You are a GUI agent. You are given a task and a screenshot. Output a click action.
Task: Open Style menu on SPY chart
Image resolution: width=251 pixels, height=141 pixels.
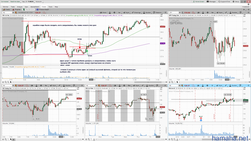(219, 13)
